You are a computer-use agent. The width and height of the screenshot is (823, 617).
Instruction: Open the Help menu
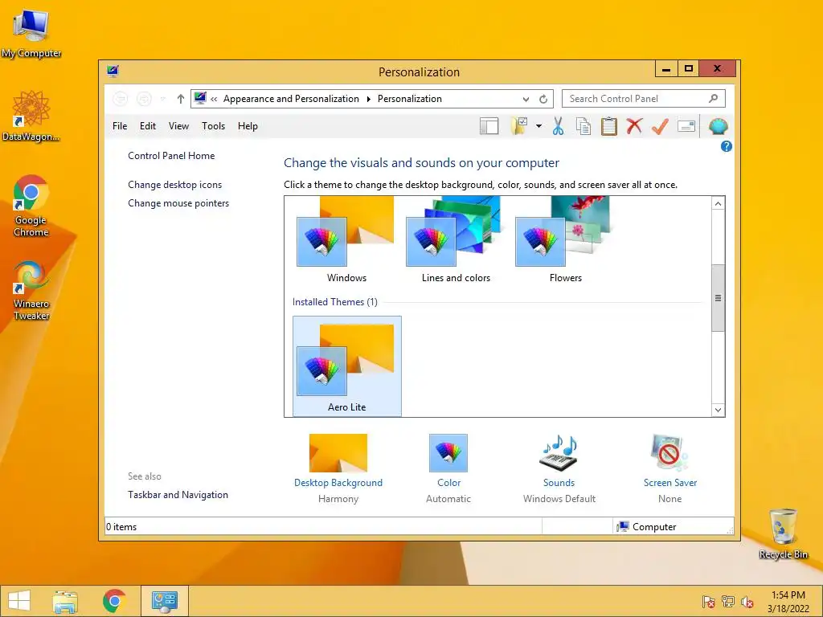248,126
